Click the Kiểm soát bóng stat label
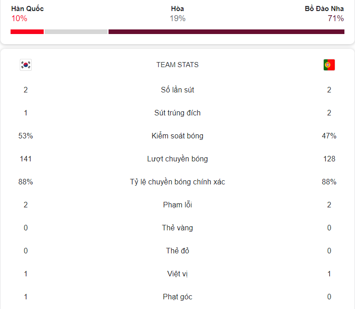Viewport: 355px width, 309px height. pyautogui.click(x=177, y=136)
